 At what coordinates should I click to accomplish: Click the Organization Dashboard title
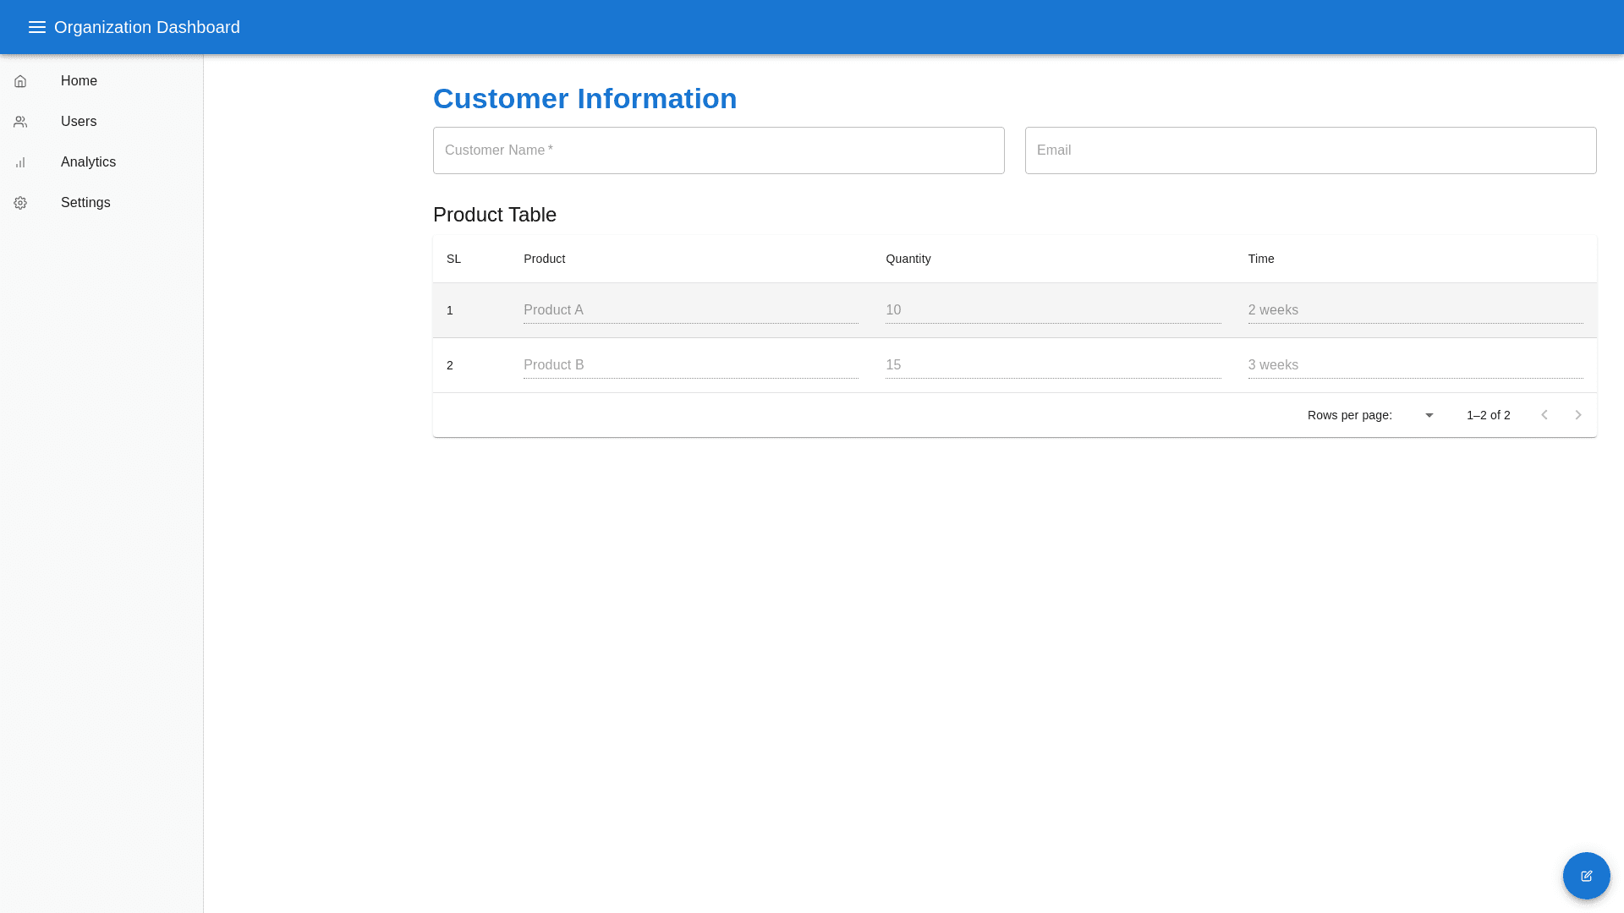[147, 27]
